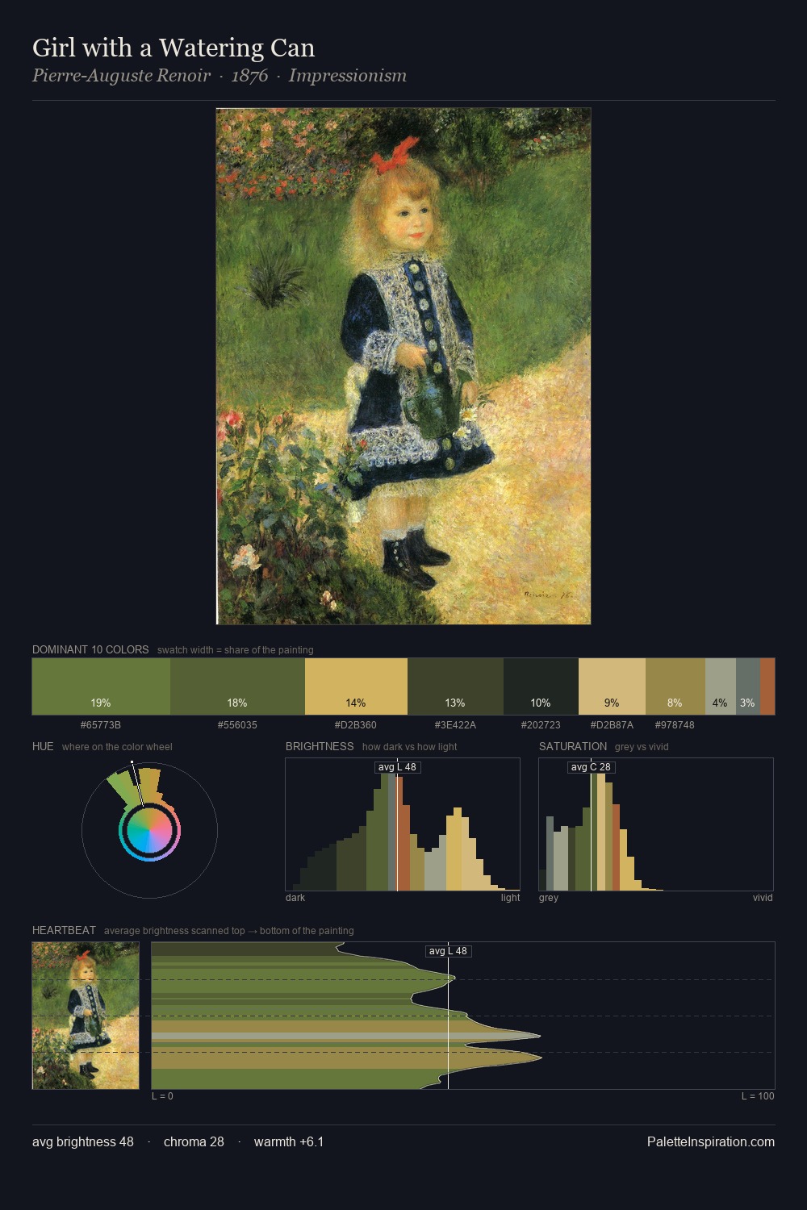Screen dimensions: 807x1210
Task: Click 'how dark vs how light' caption
Action: coord(410,747)
